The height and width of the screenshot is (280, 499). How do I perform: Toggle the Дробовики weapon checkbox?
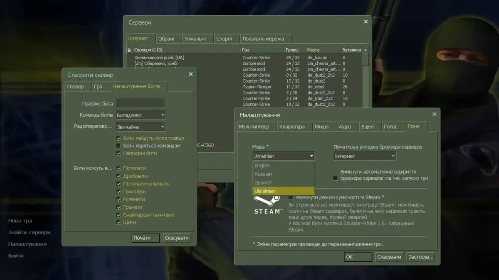click(119, 176)
